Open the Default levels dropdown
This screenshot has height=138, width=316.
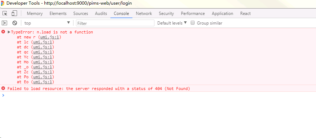pos(172,23)
